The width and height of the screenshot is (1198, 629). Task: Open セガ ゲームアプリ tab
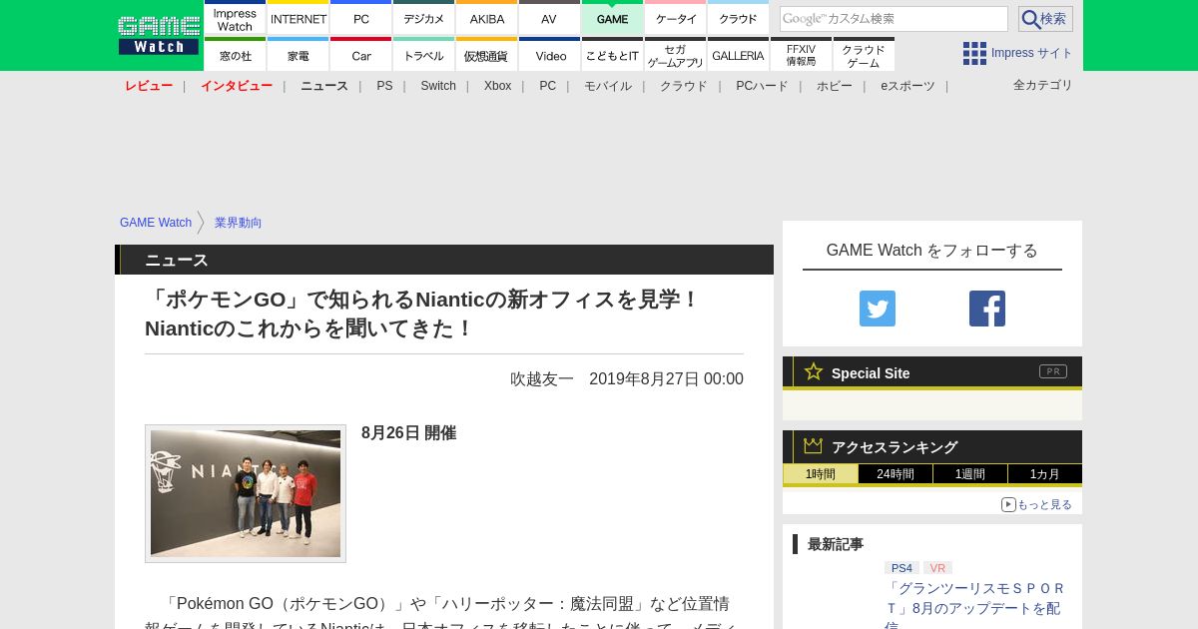coord(676,55)
